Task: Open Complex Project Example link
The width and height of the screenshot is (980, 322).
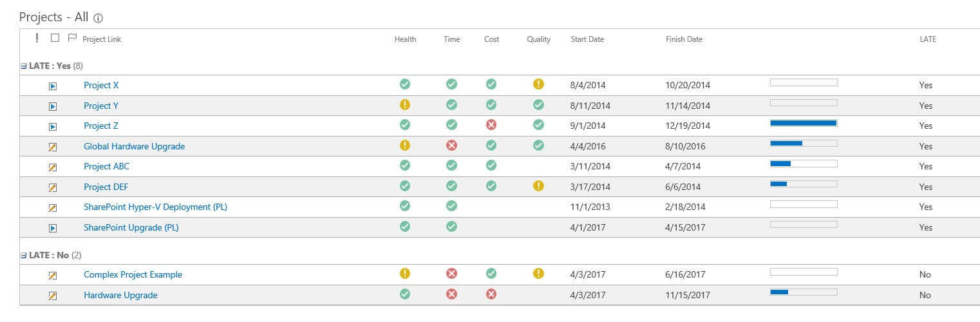Action: tap(133, 274)
